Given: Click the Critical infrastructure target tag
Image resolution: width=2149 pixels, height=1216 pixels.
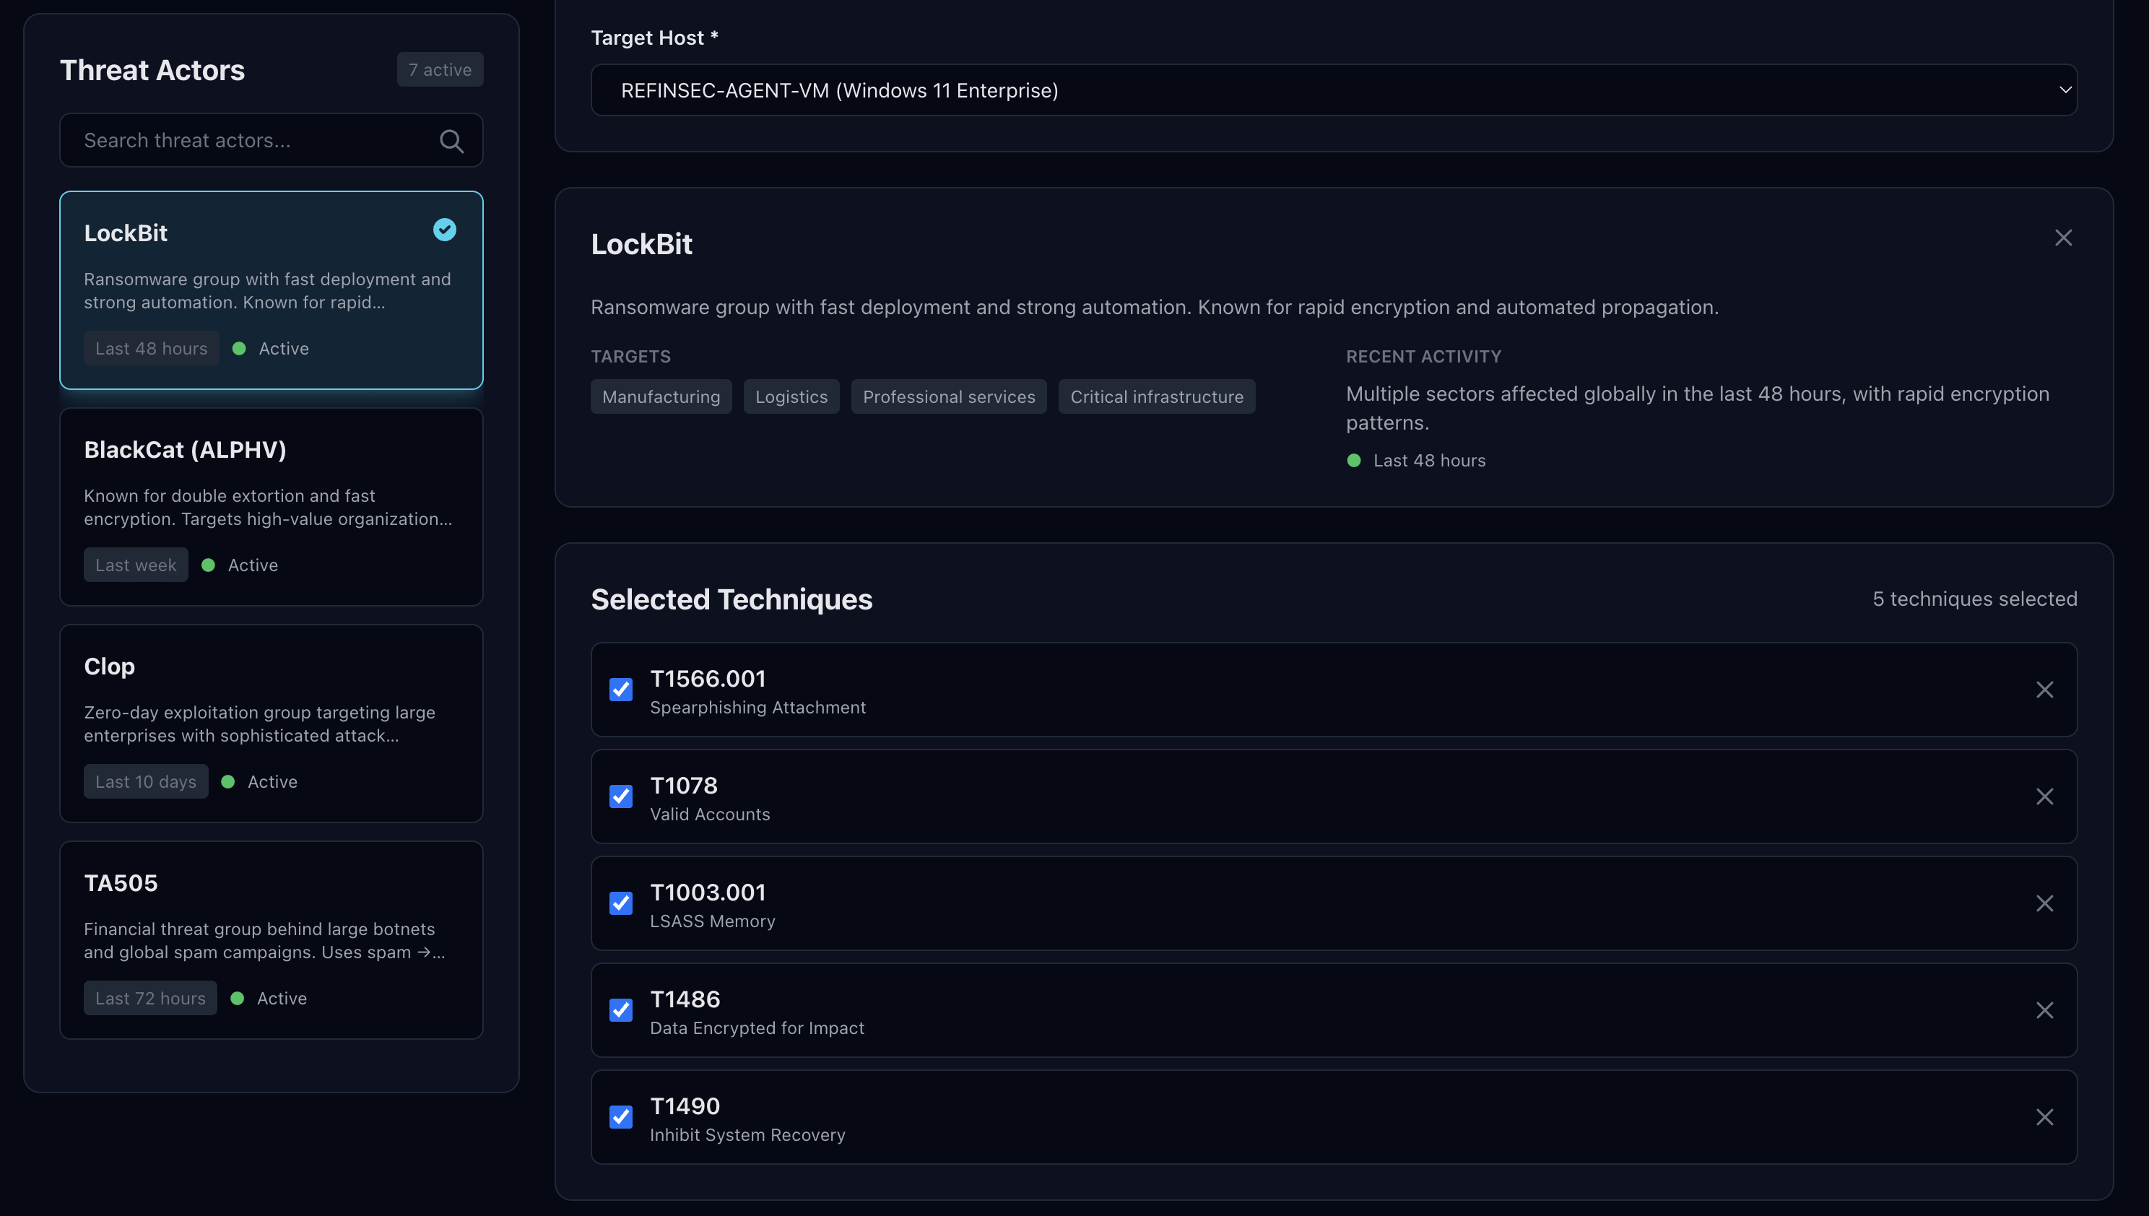Looking at the screenshot, I should tap(1157, 396).
